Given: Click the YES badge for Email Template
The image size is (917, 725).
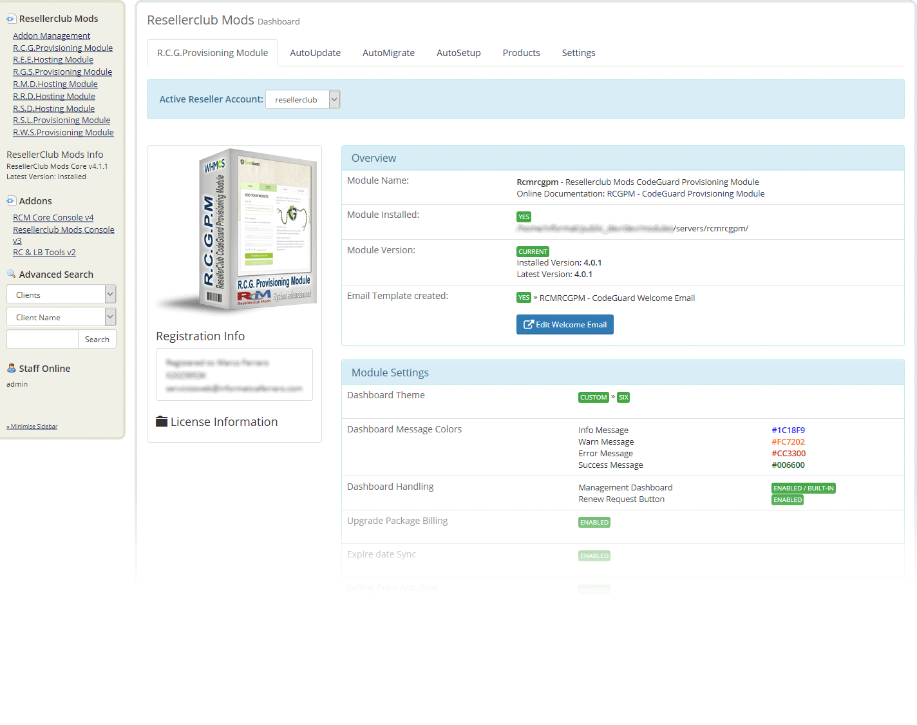Looking at the screenshot, I should 524,297.
